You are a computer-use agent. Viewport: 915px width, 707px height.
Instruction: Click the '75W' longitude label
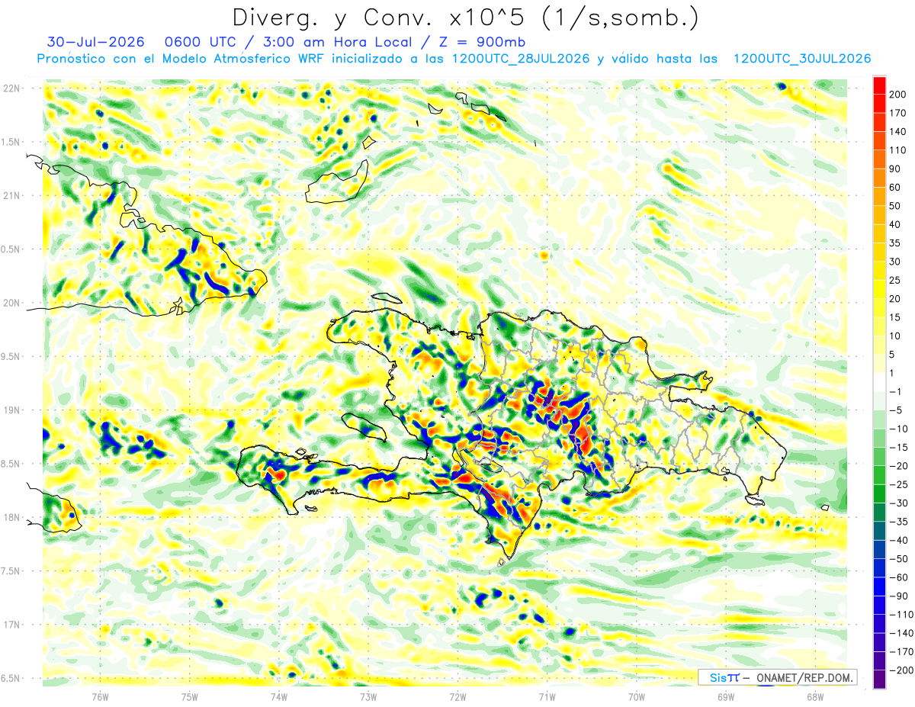pyautogui.click(x=190, y=696)
